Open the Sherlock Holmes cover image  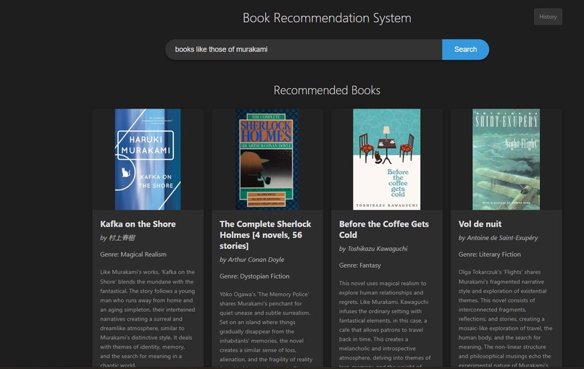[x=267, y=159]
